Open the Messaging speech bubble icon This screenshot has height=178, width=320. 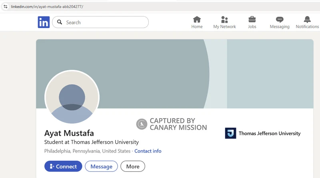click(280, 20)
